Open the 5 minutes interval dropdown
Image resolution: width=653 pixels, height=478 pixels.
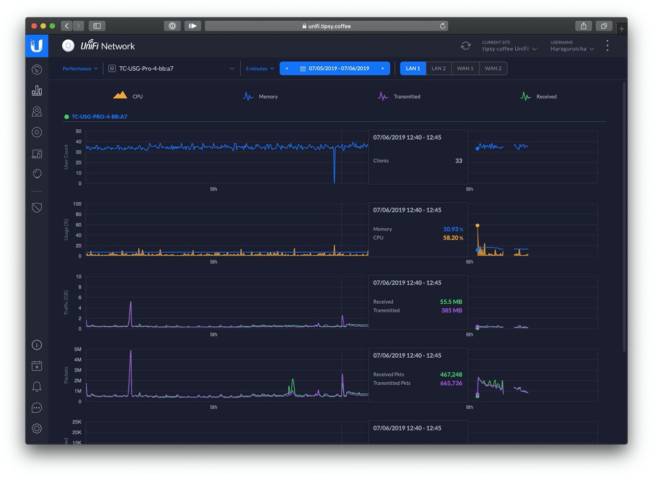[x=260, y=69]
